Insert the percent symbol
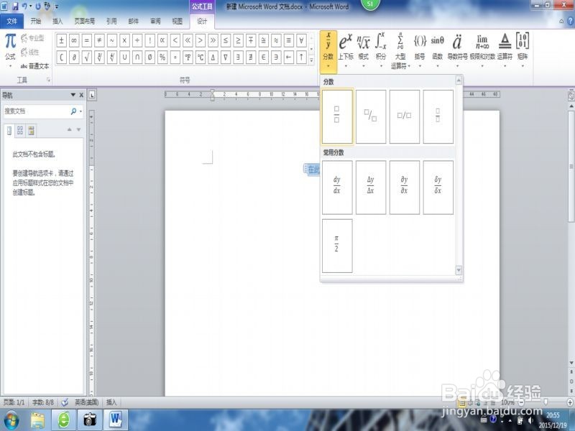The width and height of the screenshot is (575, 431). click(x=162, y=57)
